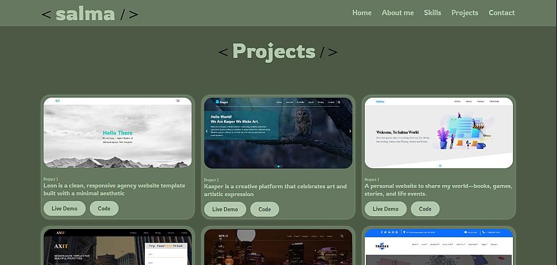Click the Kasper owl preview thumbnail
557x265 pixels.
coord(278,133)
